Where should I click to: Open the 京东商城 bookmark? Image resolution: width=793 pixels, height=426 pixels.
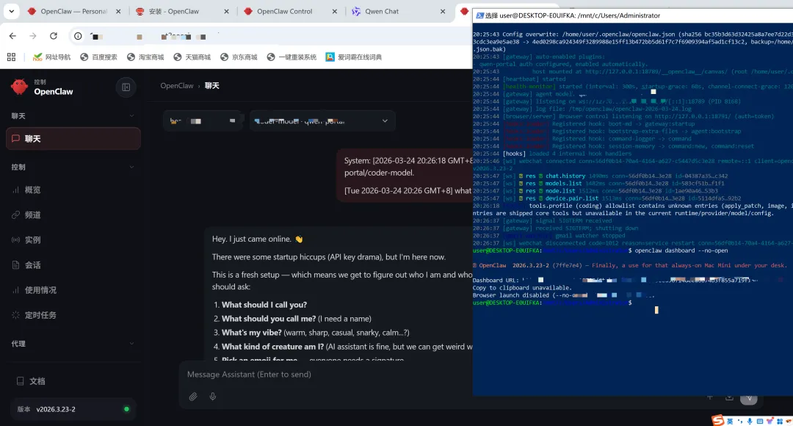pyautogui.click(x=239, y=57)
